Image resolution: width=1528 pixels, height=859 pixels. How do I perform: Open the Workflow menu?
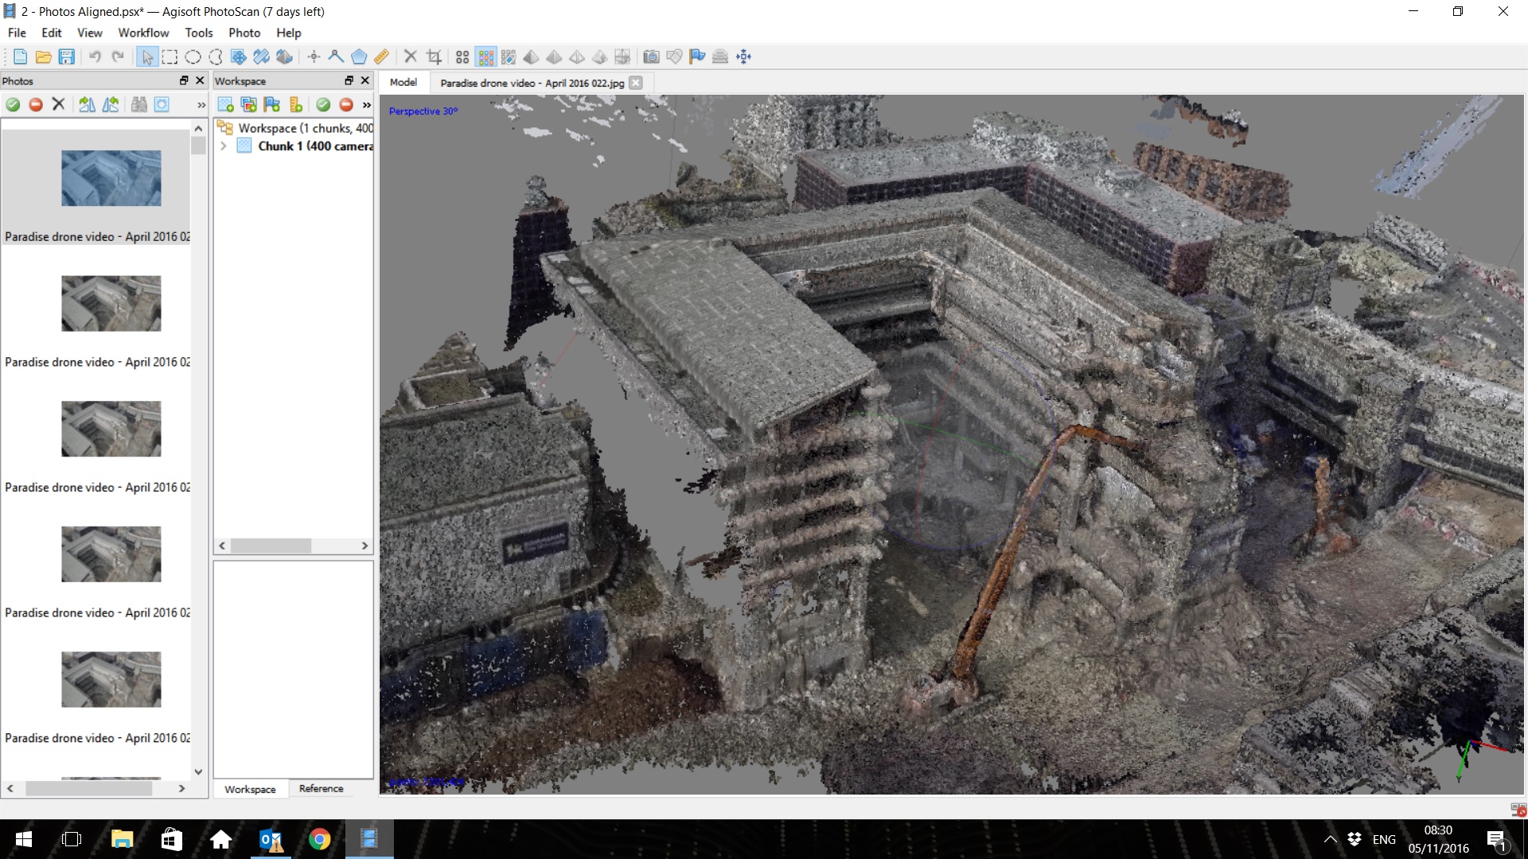(143, 33)
